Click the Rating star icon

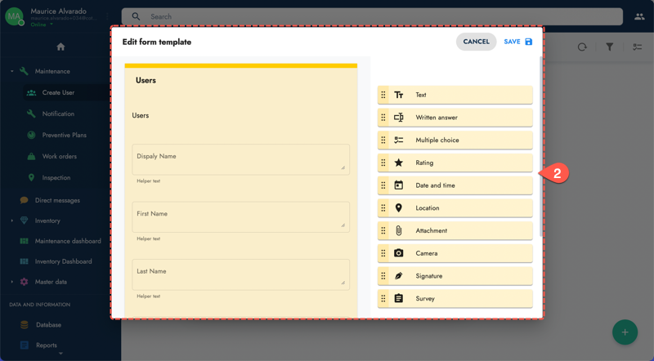[x=399, y=163]
